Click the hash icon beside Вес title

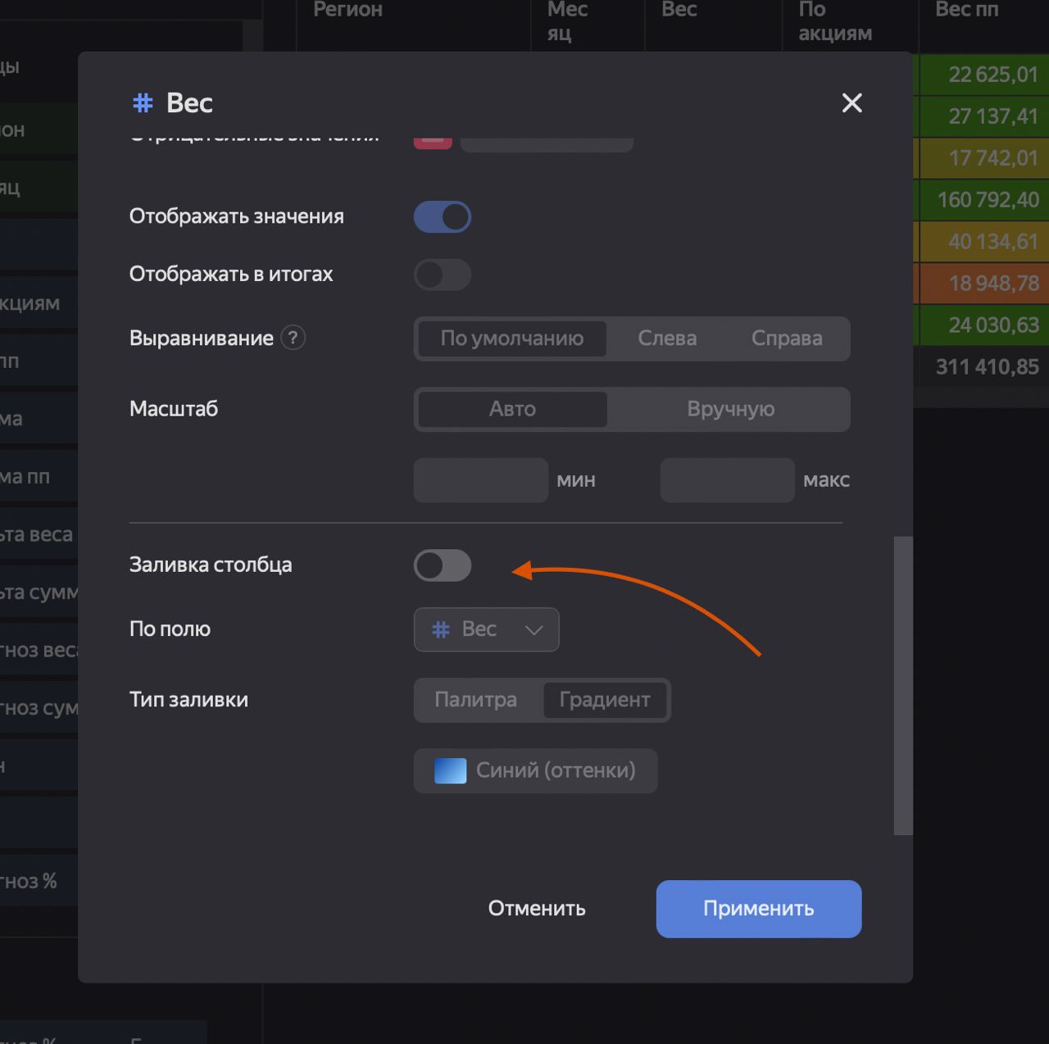pyautogui.click(x=143, y=102)
